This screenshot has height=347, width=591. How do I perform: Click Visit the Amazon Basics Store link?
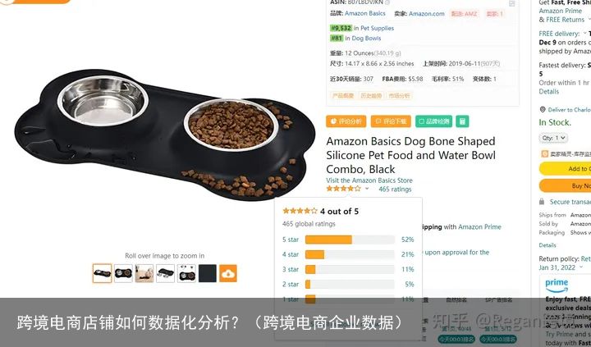369,180
